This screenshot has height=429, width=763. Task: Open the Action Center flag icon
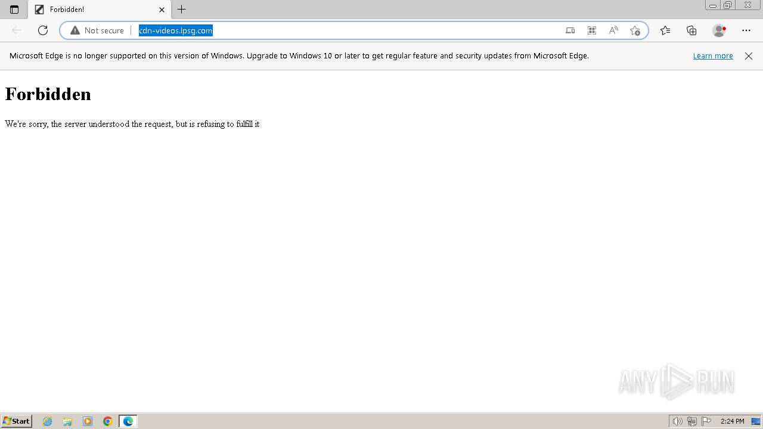coord(706,421)
